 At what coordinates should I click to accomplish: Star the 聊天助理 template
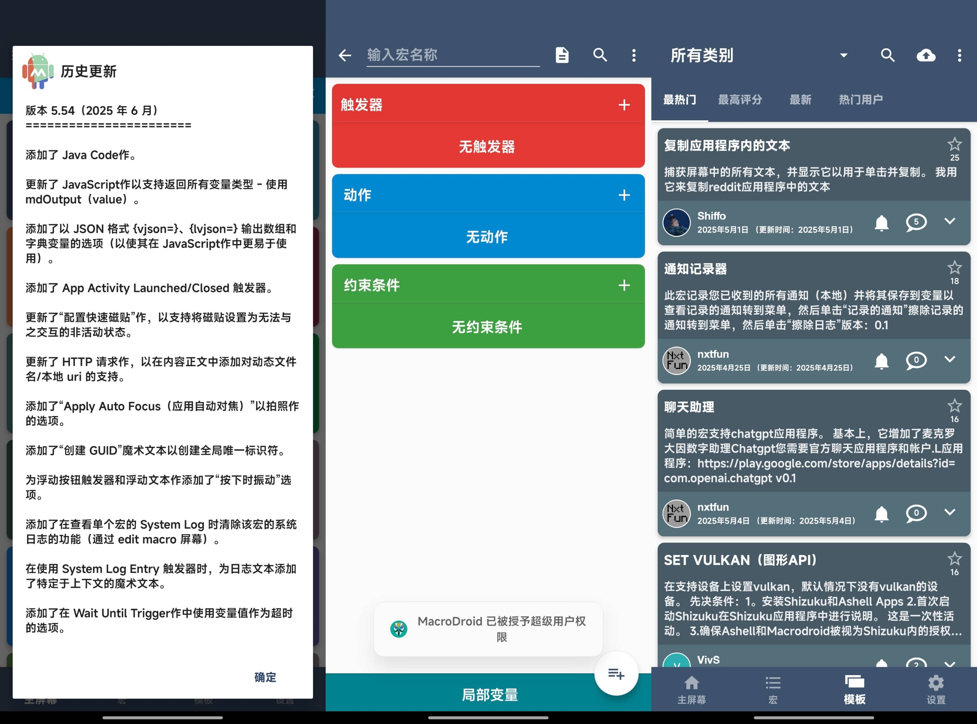(954, 405)
